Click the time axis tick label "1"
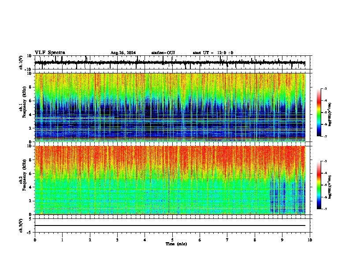 coord(62,240)
